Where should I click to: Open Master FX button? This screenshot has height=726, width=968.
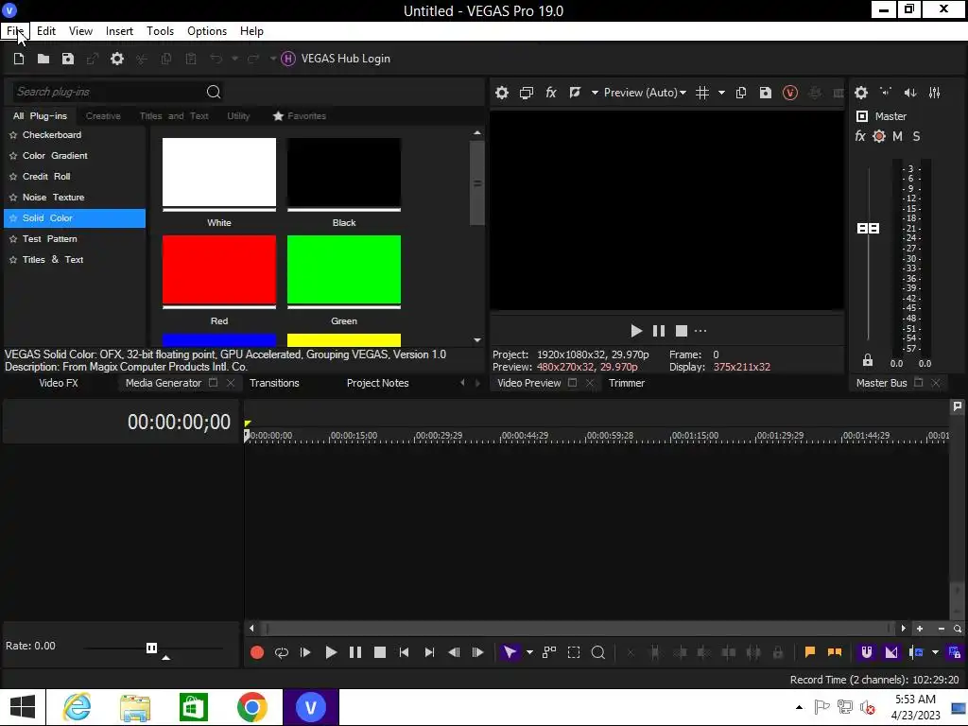(860, 136)
